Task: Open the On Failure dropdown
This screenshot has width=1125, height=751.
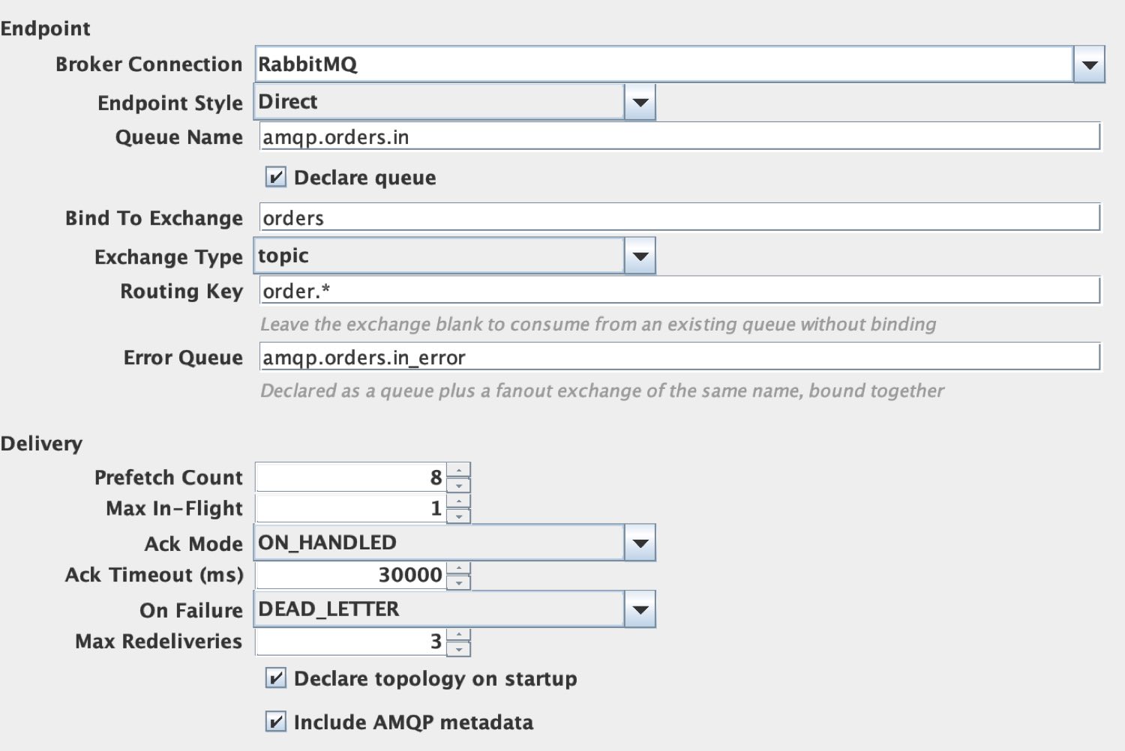Action: [x=640, y=609]
